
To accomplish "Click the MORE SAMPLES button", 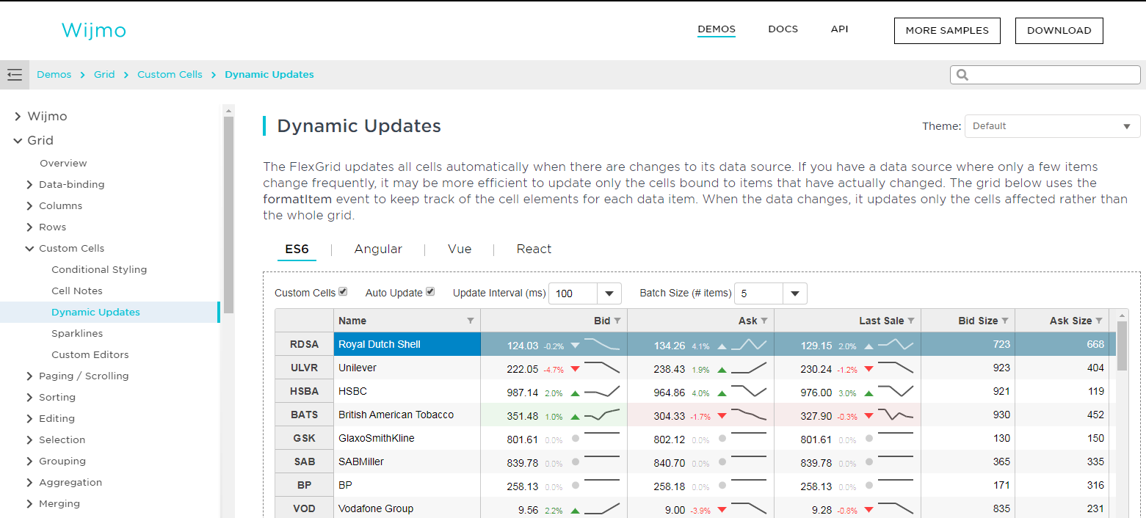I will (x=947, y=31).
